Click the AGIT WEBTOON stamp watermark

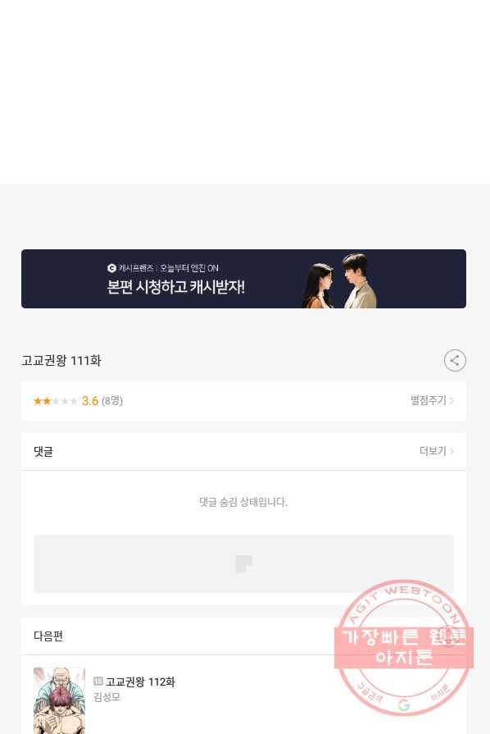click(404, 647)
